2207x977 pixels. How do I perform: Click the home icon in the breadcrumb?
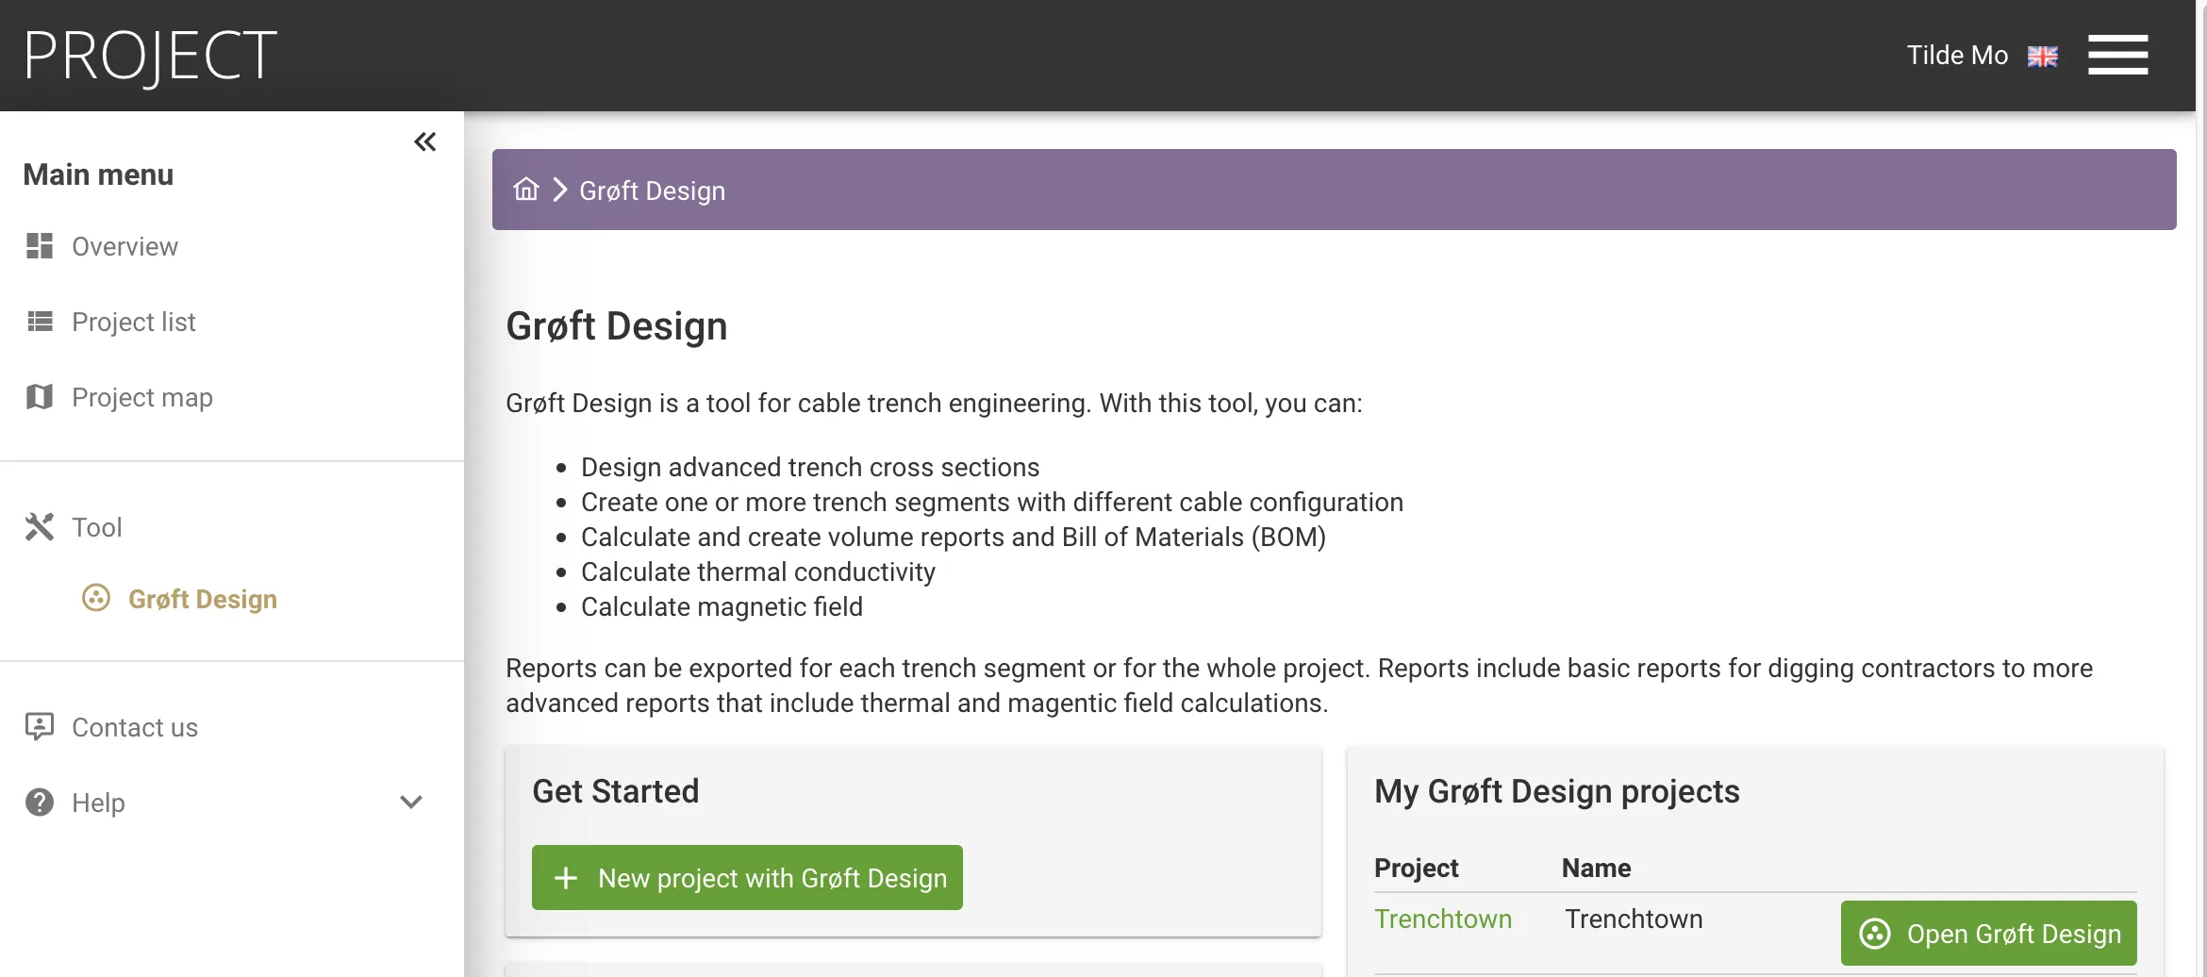(x=525, y=189)
